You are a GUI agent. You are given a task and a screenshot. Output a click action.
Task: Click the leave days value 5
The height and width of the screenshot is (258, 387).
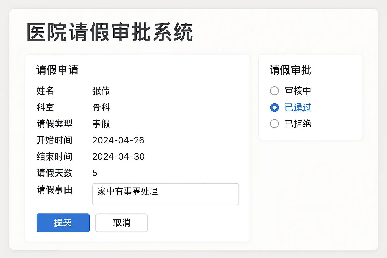click(x=95, y=173)
